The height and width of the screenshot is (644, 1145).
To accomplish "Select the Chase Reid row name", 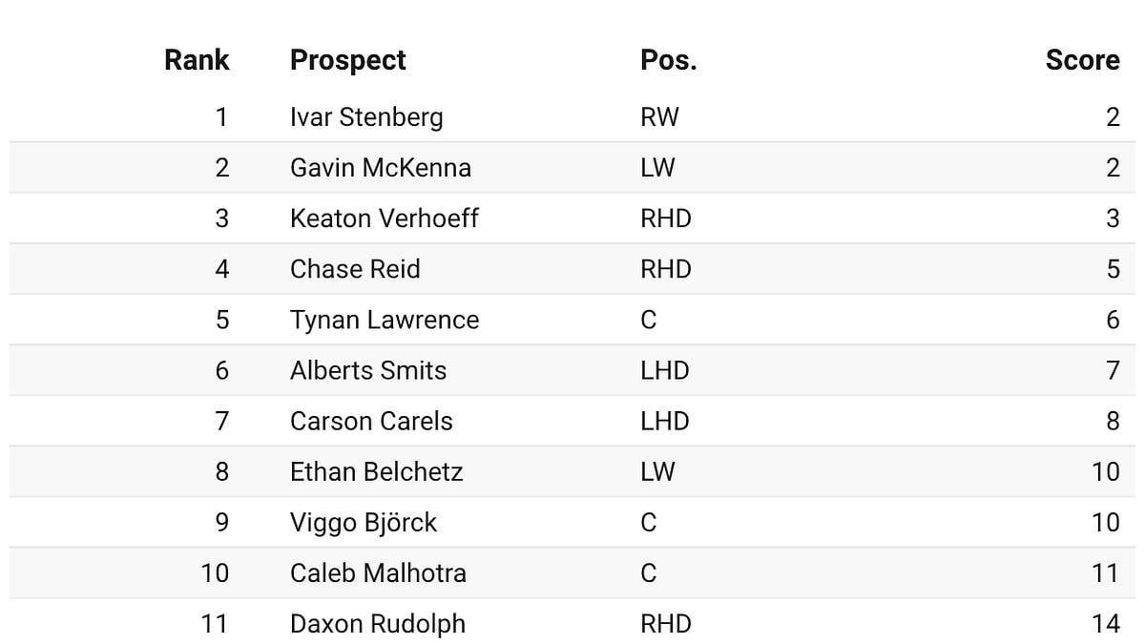I will tap(354, 269).
